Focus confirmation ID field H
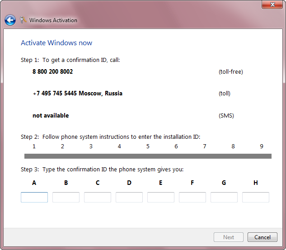Viewport: 286px width, 250px height. (256, 197)
